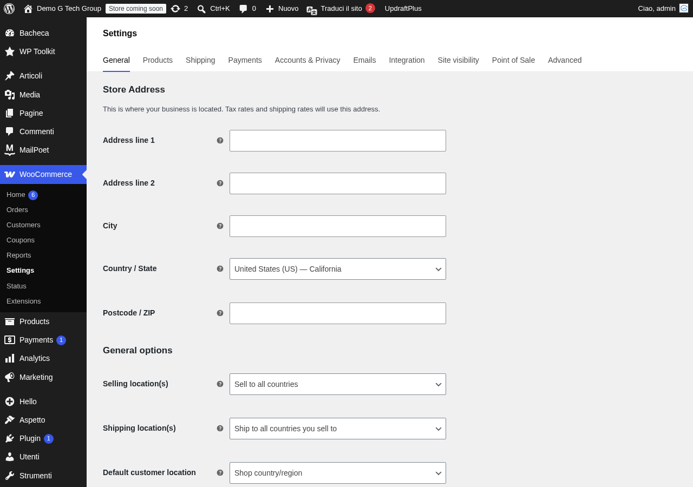693x487 pixels.
Task: Click the admin avatar icon
Action: click(x=684, y=8)
